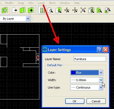This screenshot has height=109, width=114.
Task: Click the zoom pan hand icon
Action: coord(107,10)
